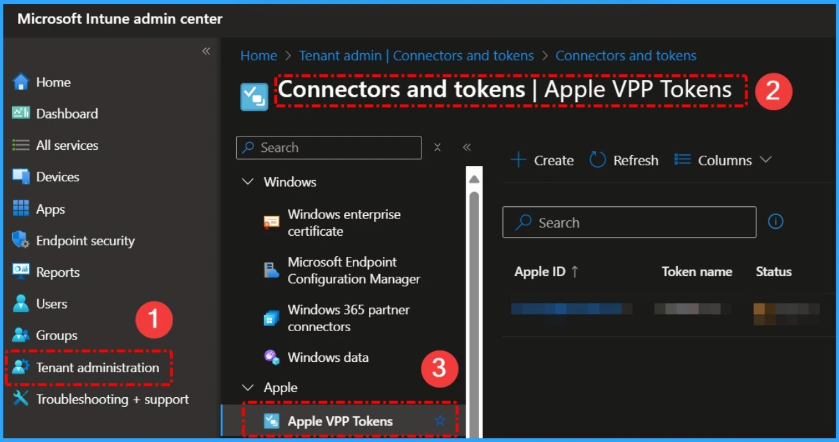Select the Windows data icon
Image resolution: width=839 pixels, height=442 pixels.
[x=270, y=357]
